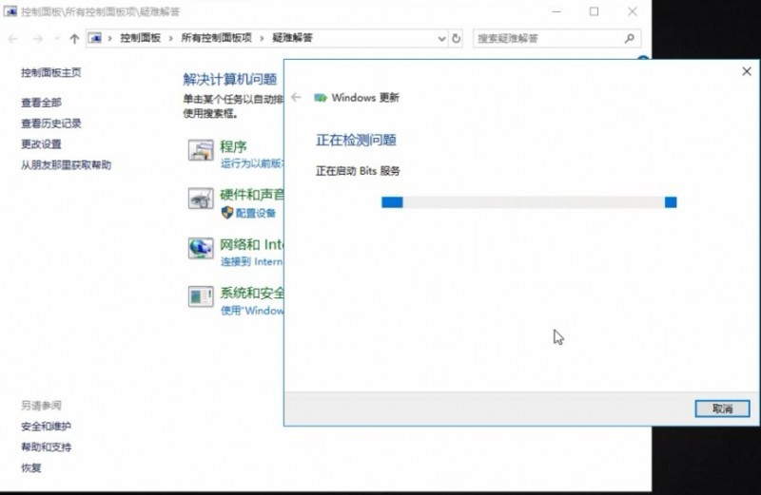Go back in troubleshooter wizard
The height and width of the screenshot is (495, 761).
pos(296,98)
